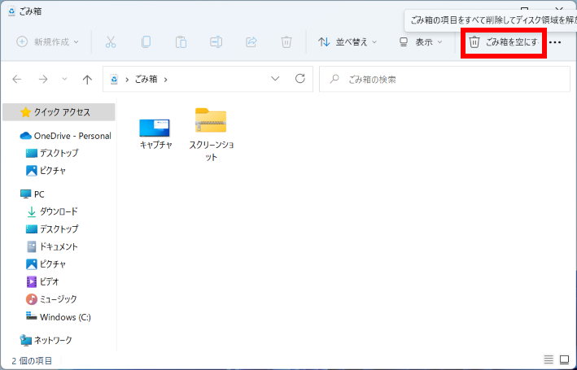Select the キャプチャ image file
This screenshot has width=577, height=370.
pyautogui.click(x=155, y=133)
